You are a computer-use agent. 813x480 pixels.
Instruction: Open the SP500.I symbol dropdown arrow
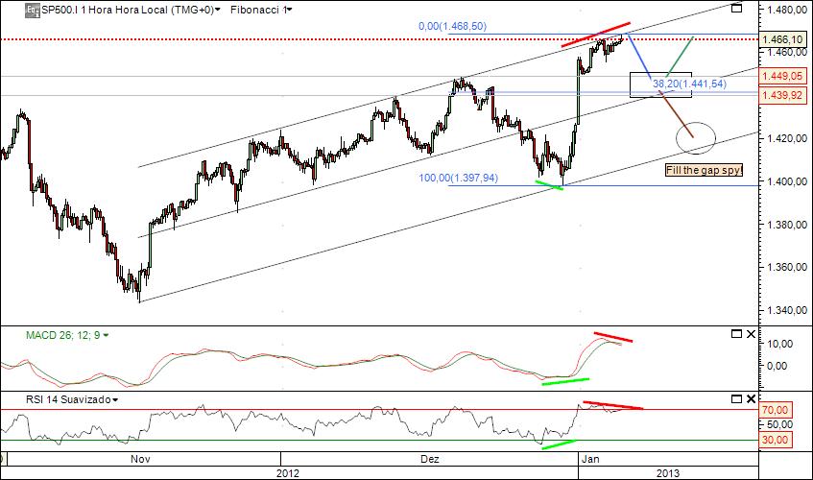pyautogui.click(x=217, y=10)
